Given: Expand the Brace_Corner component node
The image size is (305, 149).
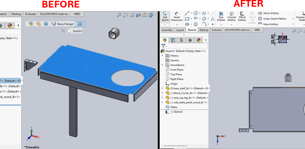Looking at the screenshot, I should pyautogui.click(x=163, y=93).
